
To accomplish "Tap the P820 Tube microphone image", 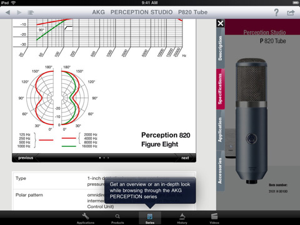I will 251,121.
